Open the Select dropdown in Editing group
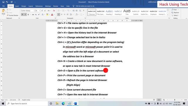 pyautogui.click(x=175, y=15)
